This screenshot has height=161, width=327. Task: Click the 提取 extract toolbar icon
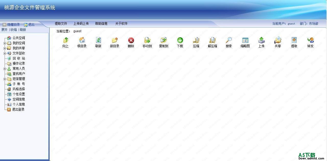coord(294,40)
